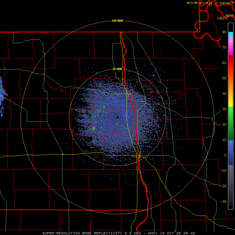Select the "-30" tick label on the color scale
The height and width of the screenshot is (235, 235).
(223, 202)
